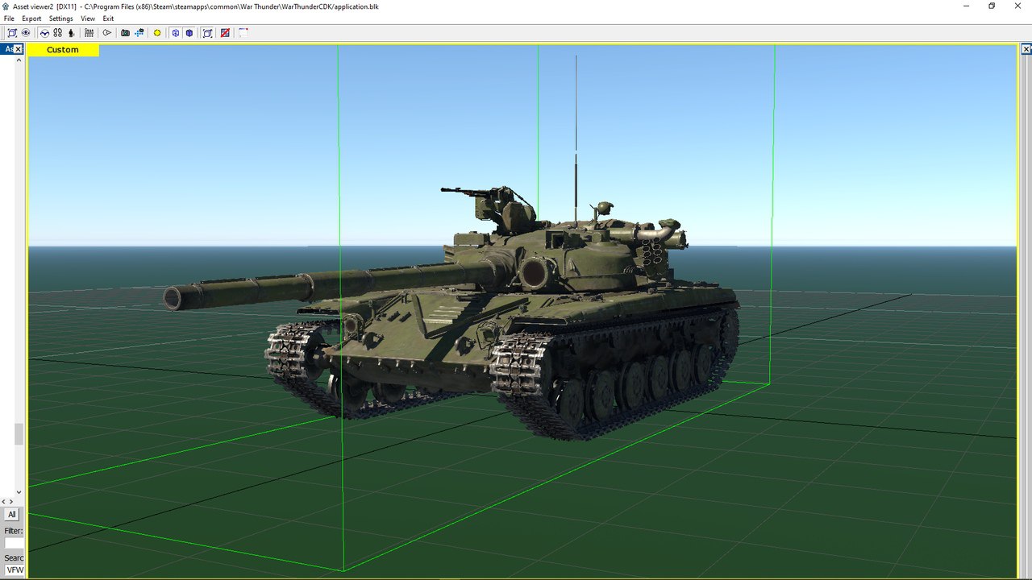The width and height of the screenshot is (1032, 580).
Task: Click the sliders mixer toolbar icon
Action: coord(89,33)
